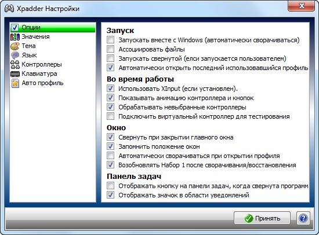The width and height of the screenshot is (319, 235).
Task: Open the Тема palette icon
Action: point(15,46)
